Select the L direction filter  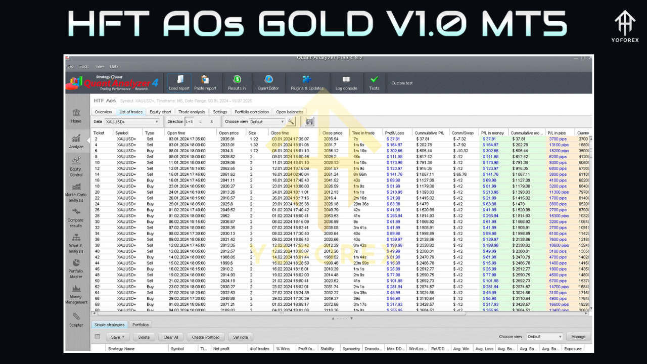coord(201,121)
